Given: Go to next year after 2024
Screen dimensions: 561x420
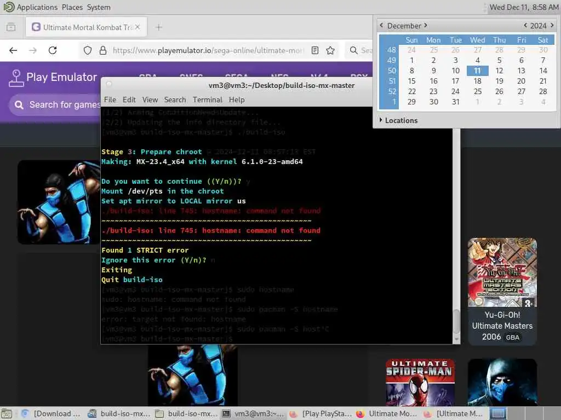Looking at the screenshot, I should [552, 25].
